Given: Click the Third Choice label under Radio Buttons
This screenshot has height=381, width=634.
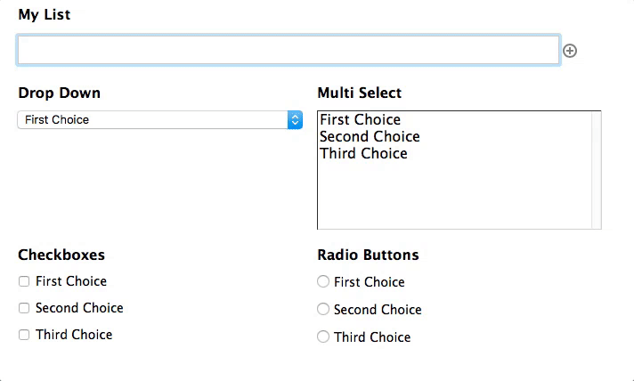Looking at the screenshot, I should (x=372, y=337).
